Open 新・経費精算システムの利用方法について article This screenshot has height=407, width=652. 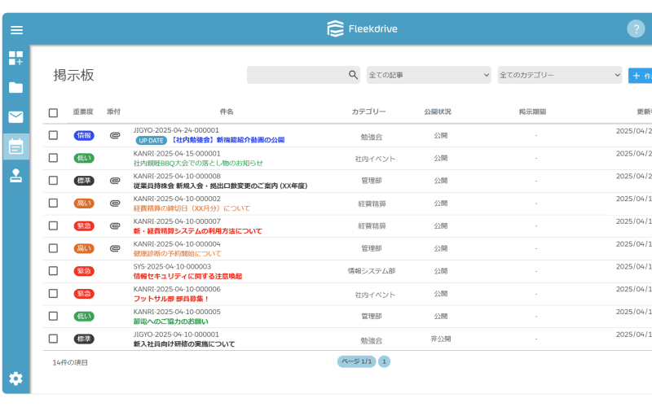tap(198, 231)
